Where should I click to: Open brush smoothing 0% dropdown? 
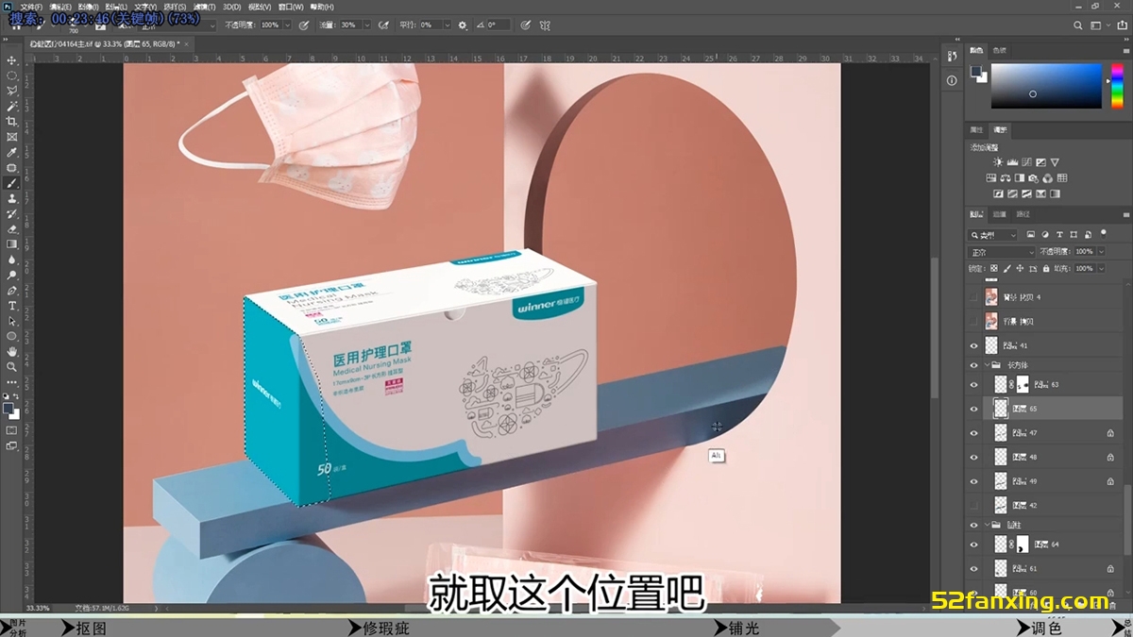448,25
